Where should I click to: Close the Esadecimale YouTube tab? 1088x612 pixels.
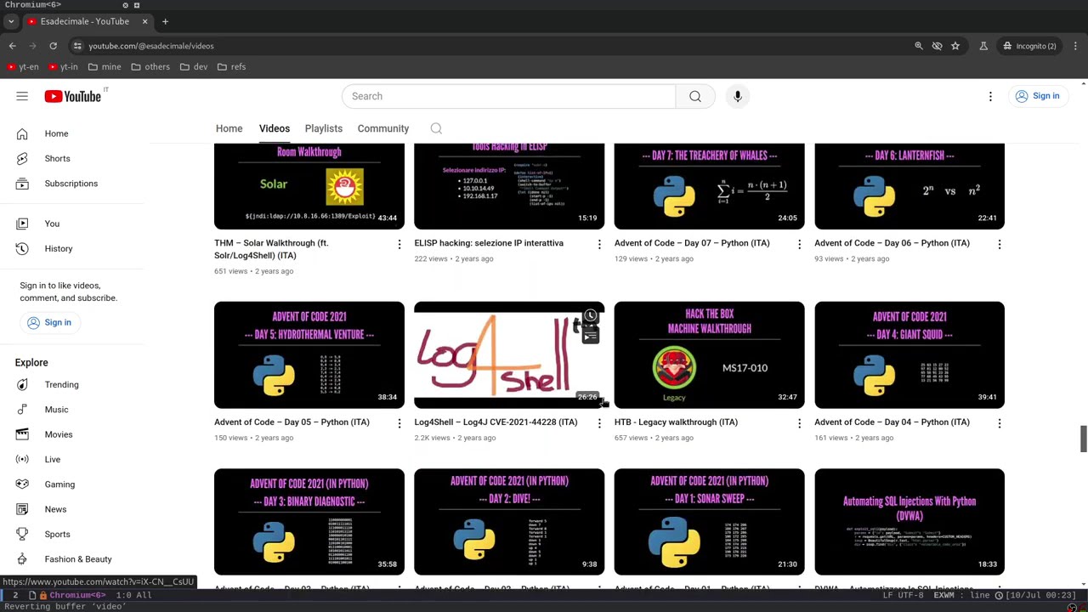tap(144, 21)
